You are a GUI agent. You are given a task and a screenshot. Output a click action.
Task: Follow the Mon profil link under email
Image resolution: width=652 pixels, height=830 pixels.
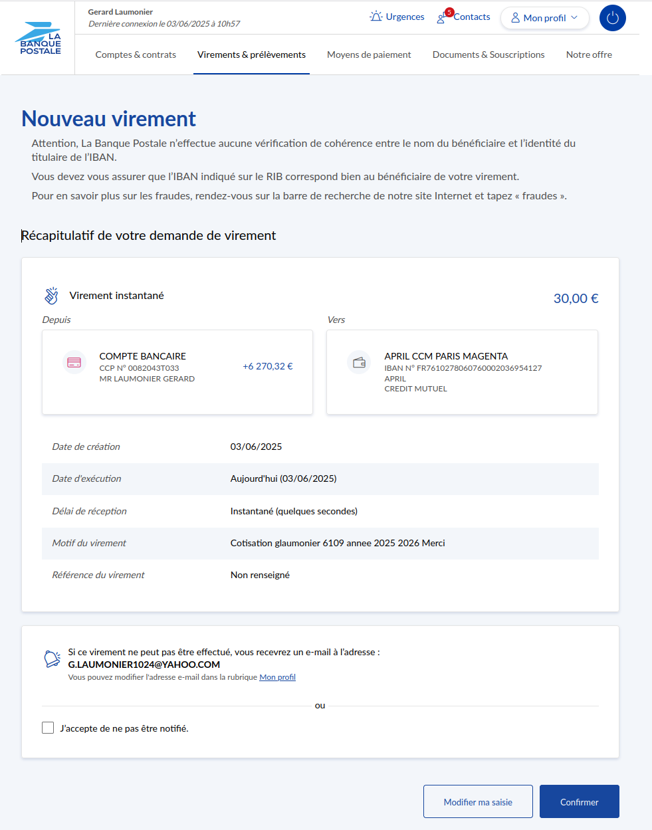(x=277, y=677)
